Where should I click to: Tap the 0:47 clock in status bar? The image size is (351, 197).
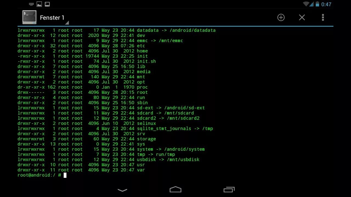coord(326,4)
